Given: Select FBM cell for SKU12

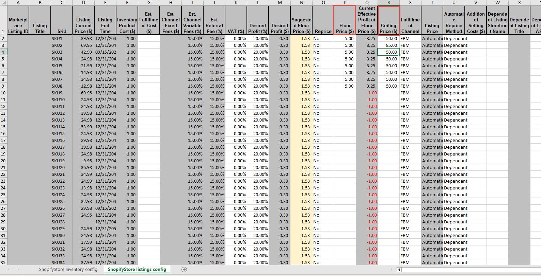Looking at the screenshot, I should tap(410, 113).
